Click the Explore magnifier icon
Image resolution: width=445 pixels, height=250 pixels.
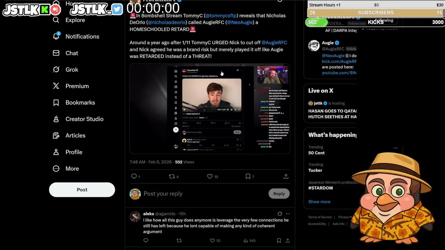(56, 20)
